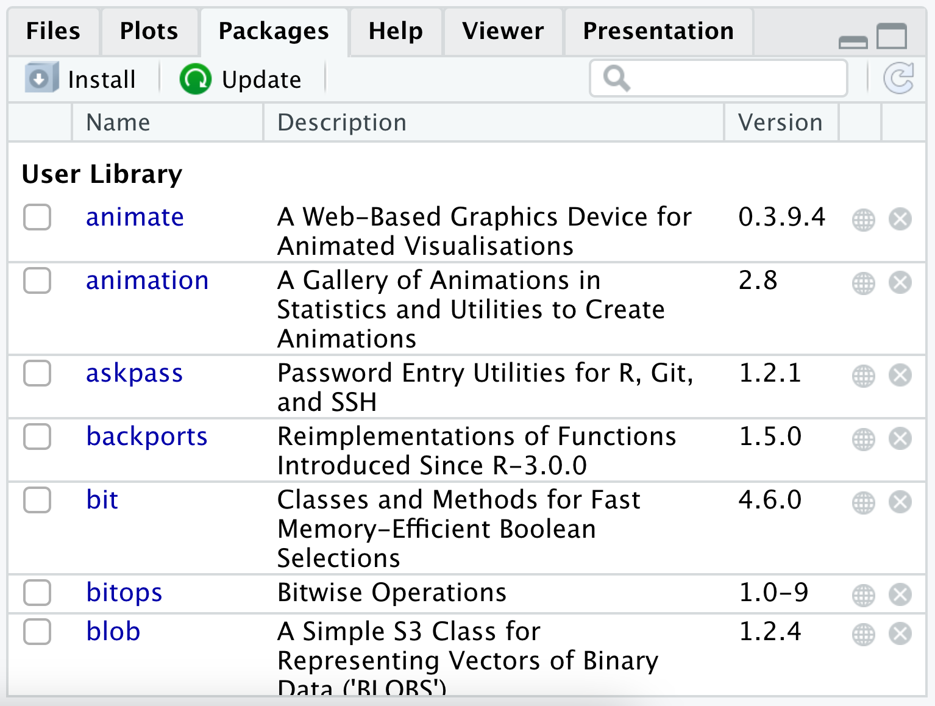Remove the blob package

pos(900,633)
